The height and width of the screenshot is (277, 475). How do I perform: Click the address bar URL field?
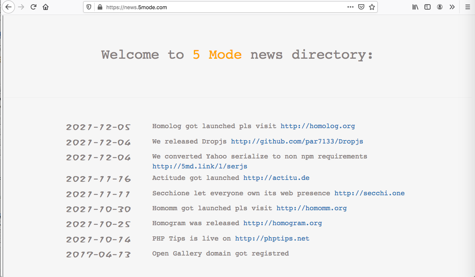point(222,7)
